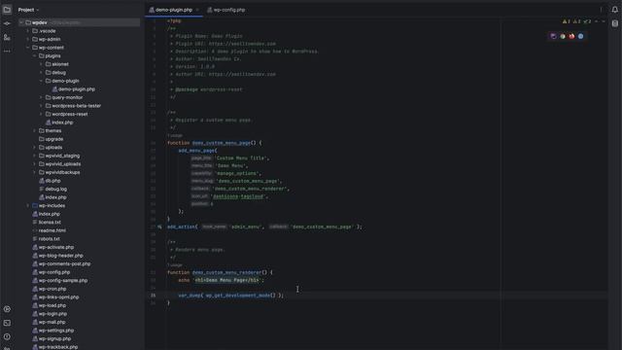The width and height of the screenshot is (622, 350).
Task: Click the gutter icon beside add_action line
Action: point(159,227)
